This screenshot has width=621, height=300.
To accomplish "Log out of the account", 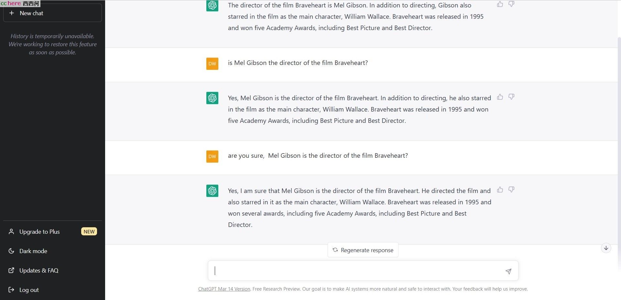I will pyautogui.click(x=52, y=290).
